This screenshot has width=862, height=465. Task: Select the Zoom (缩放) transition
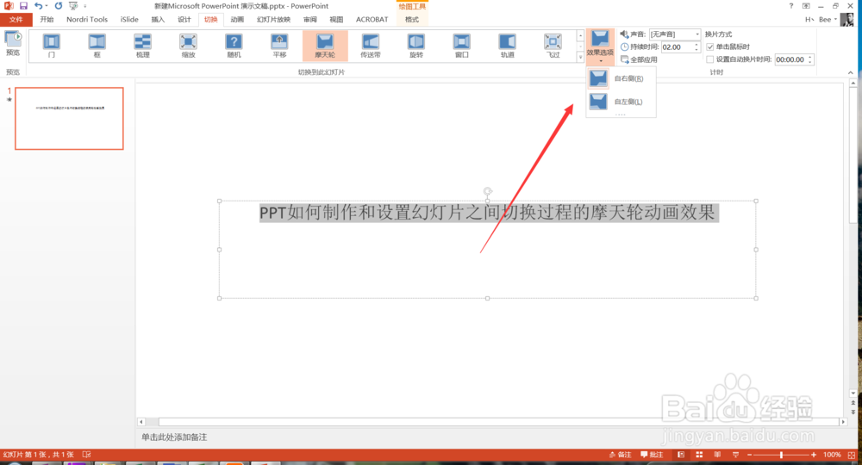coord(188,45)
